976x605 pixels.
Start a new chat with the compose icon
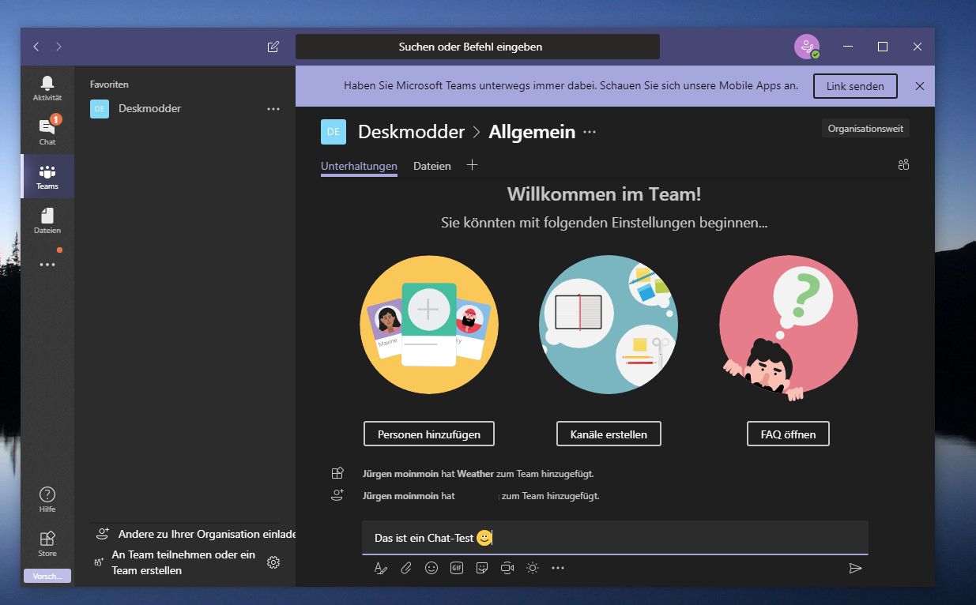[273, 47]
